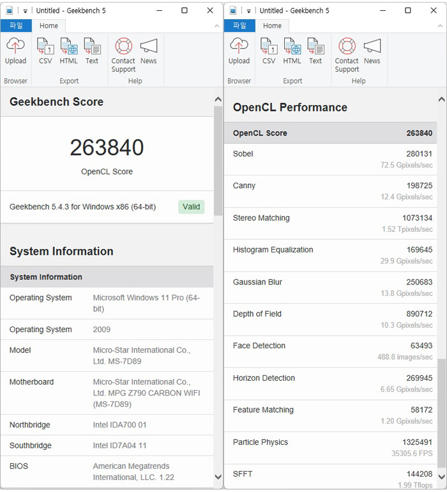
Task: Click Face Detection '488.8 images/sec' value
Action: point(405,357)
